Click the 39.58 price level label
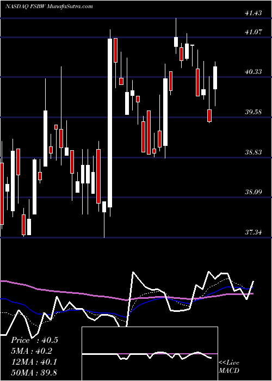 [x=254, y=112]
